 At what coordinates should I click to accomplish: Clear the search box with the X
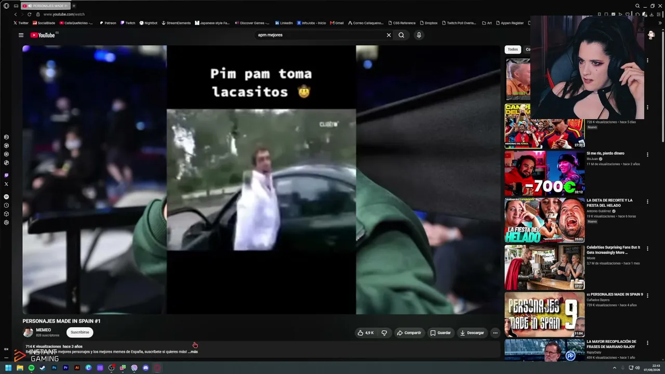(389, 35)
